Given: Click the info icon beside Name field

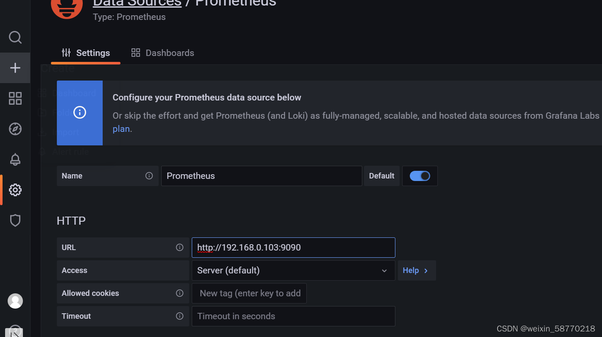Looking at the screenshot, I should pos(149,175).
